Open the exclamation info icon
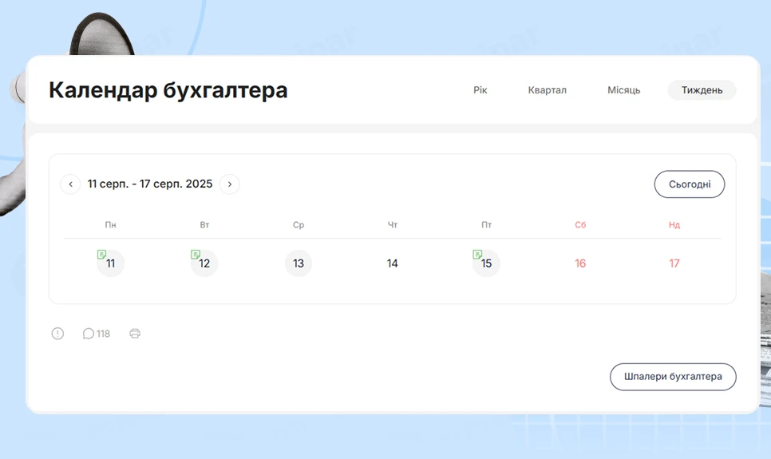 (x=57, y=334)
